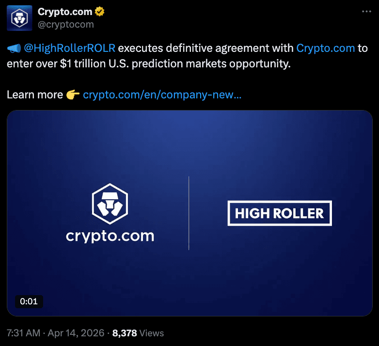Click the gold verified badge
379x346 pixels.
point(99,12)
